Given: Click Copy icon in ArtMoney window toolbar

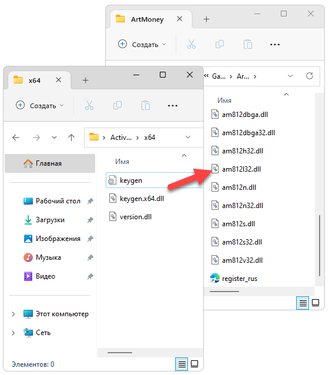Looking at the screenshot, I should tap(220, 44).
